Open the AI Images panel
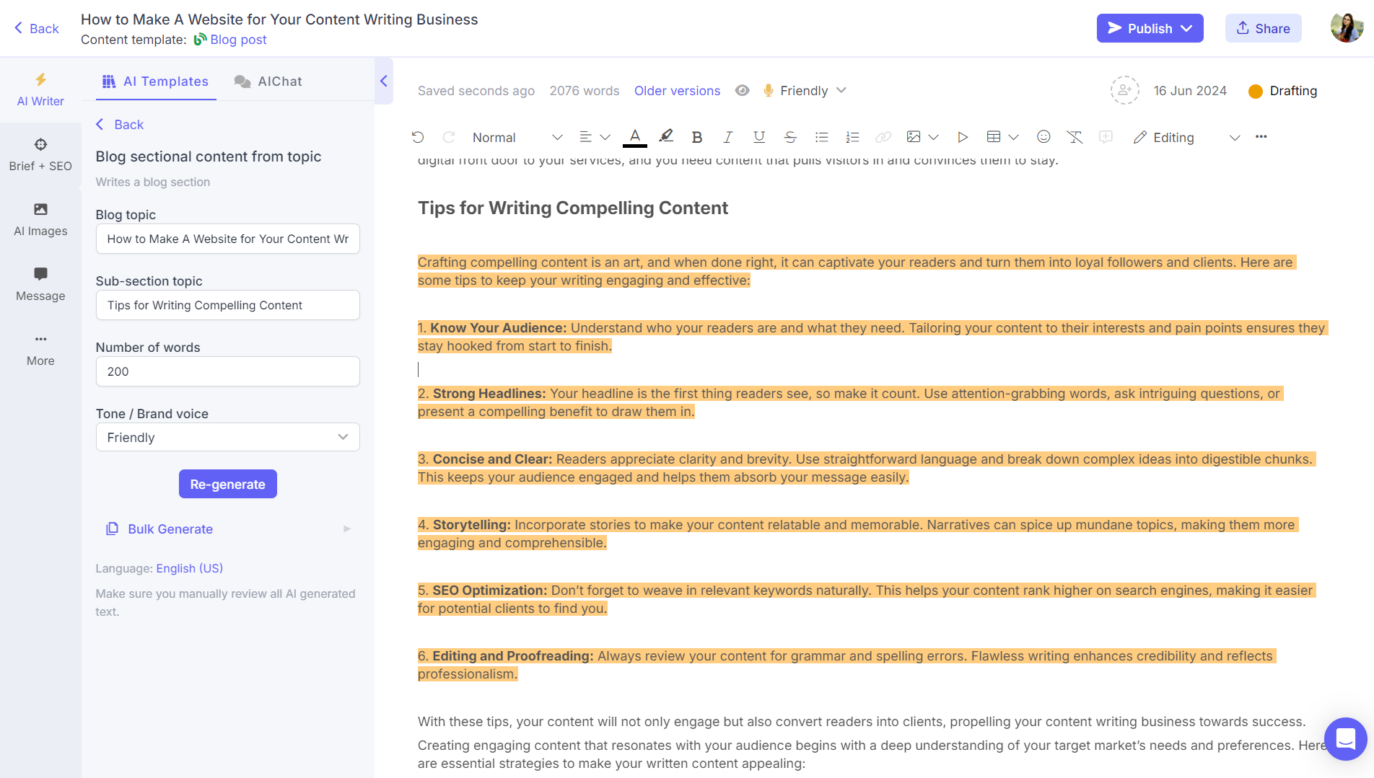The image size is (1374, 778). coord(40,219)
